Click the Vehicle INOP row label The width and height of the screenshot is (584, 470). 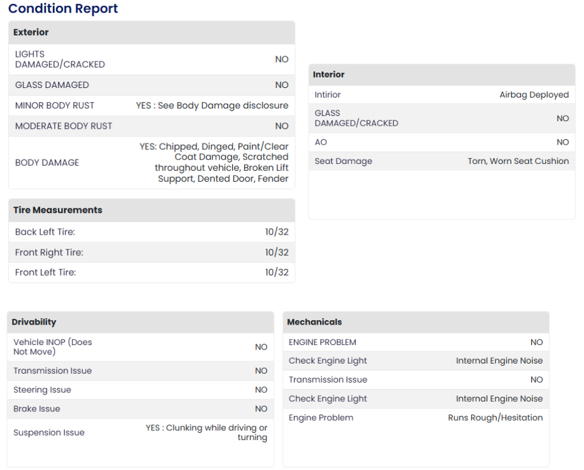(52, 347)
